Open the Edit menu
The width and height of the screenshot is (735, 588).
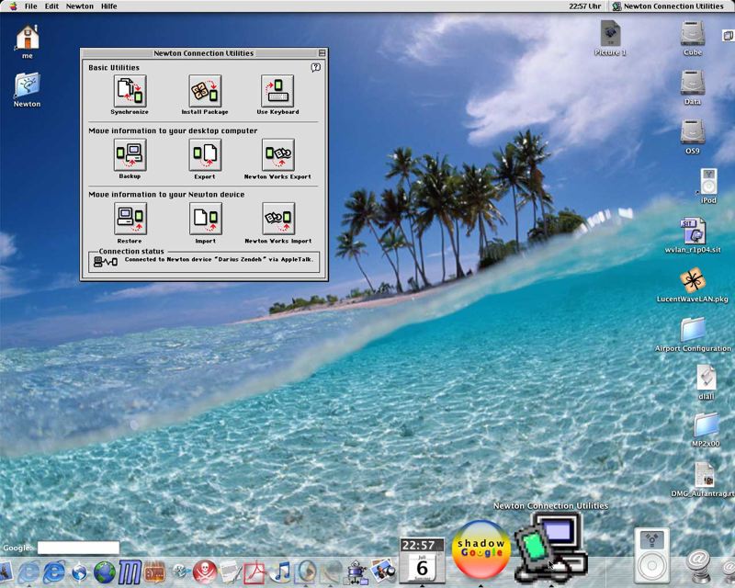point(51,6)
